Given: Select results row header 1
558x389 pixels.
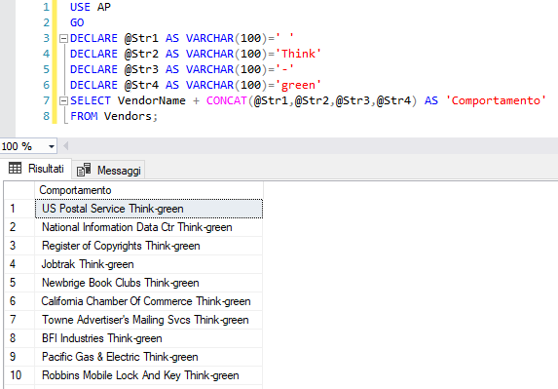Looking at the screenshot, I should 19,209.
